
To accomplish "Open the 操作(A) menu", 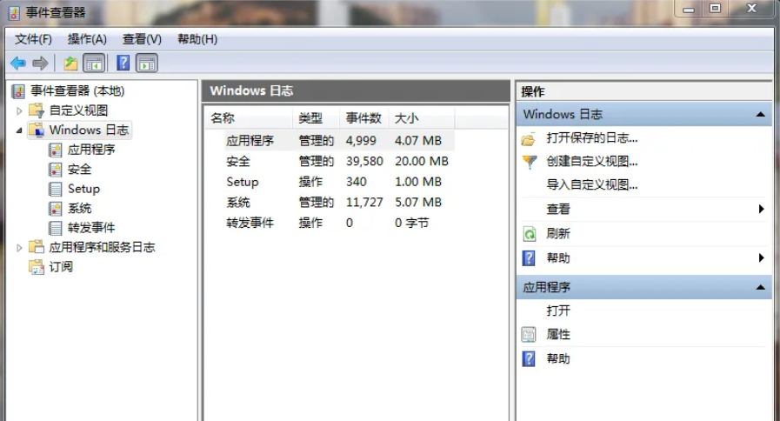I will [87, 39].
